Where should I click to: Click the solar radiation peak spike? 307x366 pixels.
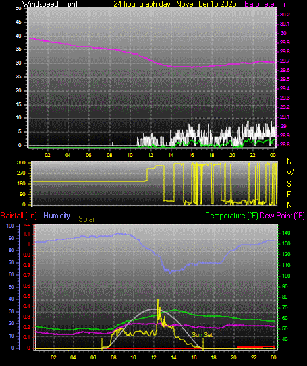click(158, 303)
